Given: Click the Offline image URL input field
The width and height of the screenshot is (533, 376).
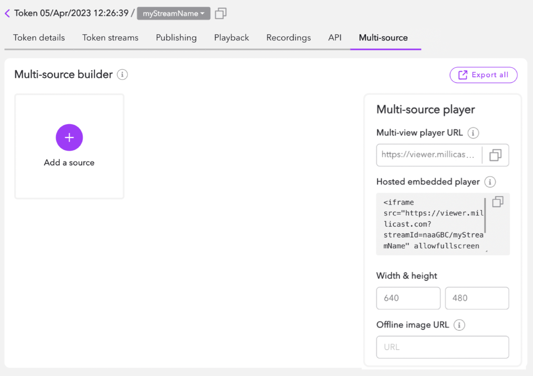Looking at the screenshot, I should click(442, 347).
